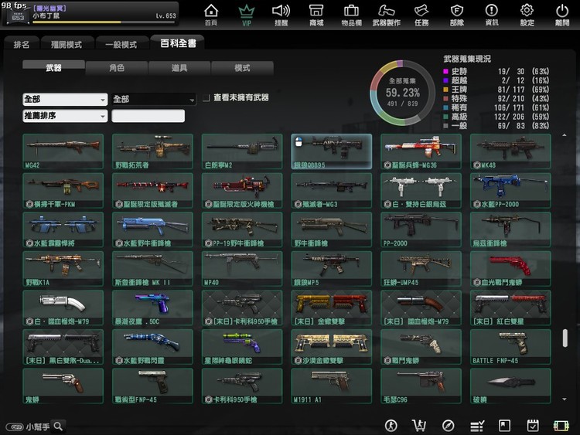Click the scroll up arrow of weapon list
The width and height of the screenshot is (580, 435).
coord(565,135)
